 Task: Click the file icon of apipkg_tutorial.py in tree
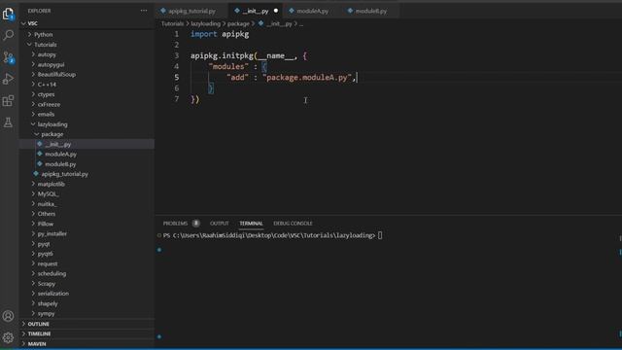tap(36, 173)
